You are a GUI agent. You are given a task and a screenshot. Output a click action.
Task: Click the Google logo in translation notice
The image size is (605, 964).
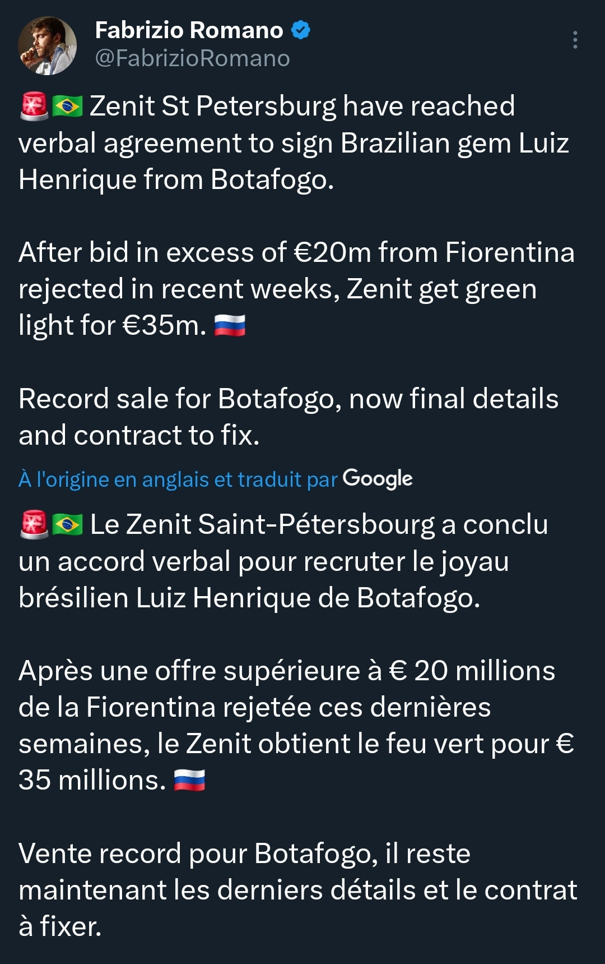pos(378,478)
